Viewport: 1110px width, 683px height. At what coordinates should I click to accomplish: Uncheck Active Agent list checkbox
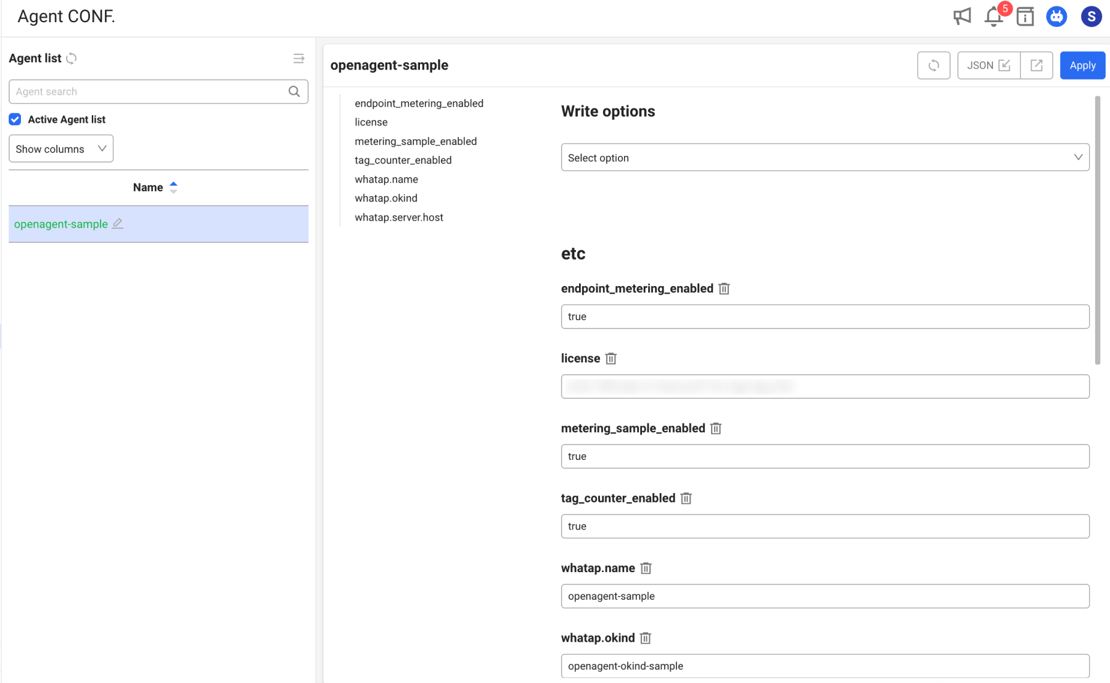(15, 120)
